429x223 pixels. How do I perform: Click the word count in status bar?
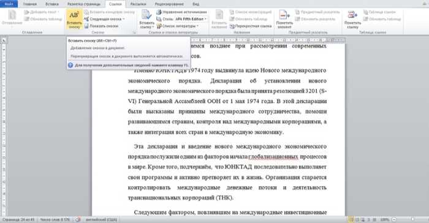55,219
